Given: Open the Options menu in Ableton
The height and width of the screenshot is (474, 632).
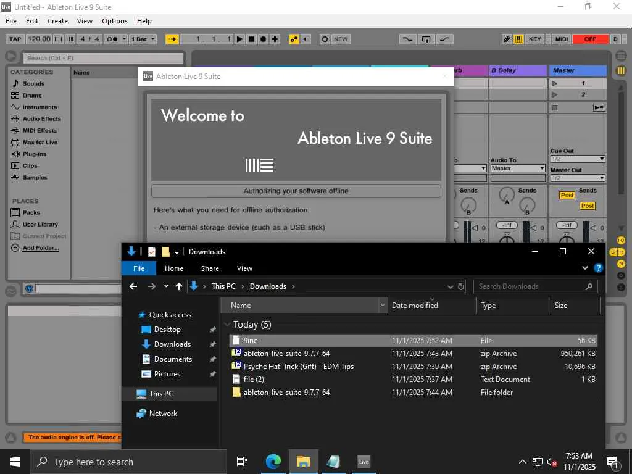Looking at the screenshot, I should [x=114, y=21].
